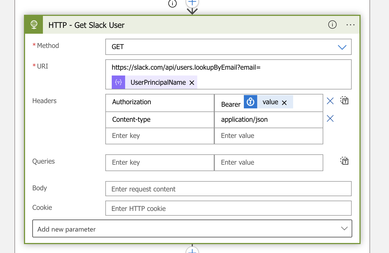Click the HTTP globe action icon

point(34,25)
